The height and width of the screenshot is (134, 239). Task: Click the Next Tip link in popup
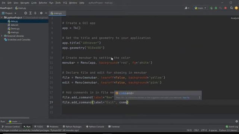coord(186,98)
